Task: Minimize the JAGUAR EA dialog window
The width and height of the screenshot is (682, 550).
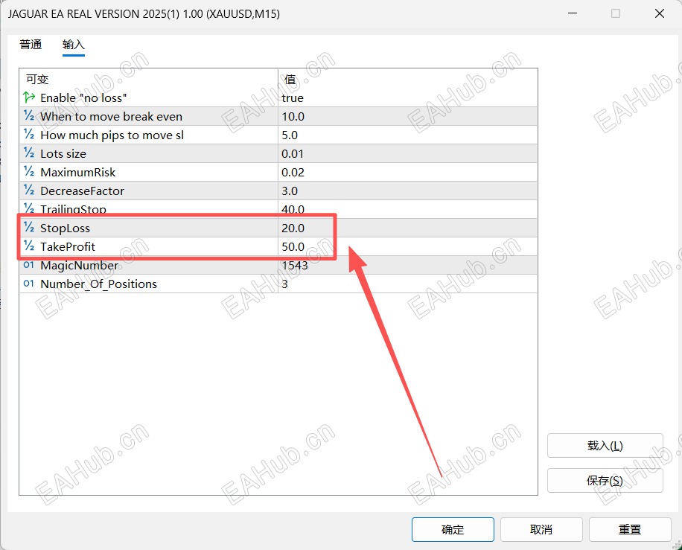Action: (573, 13)
